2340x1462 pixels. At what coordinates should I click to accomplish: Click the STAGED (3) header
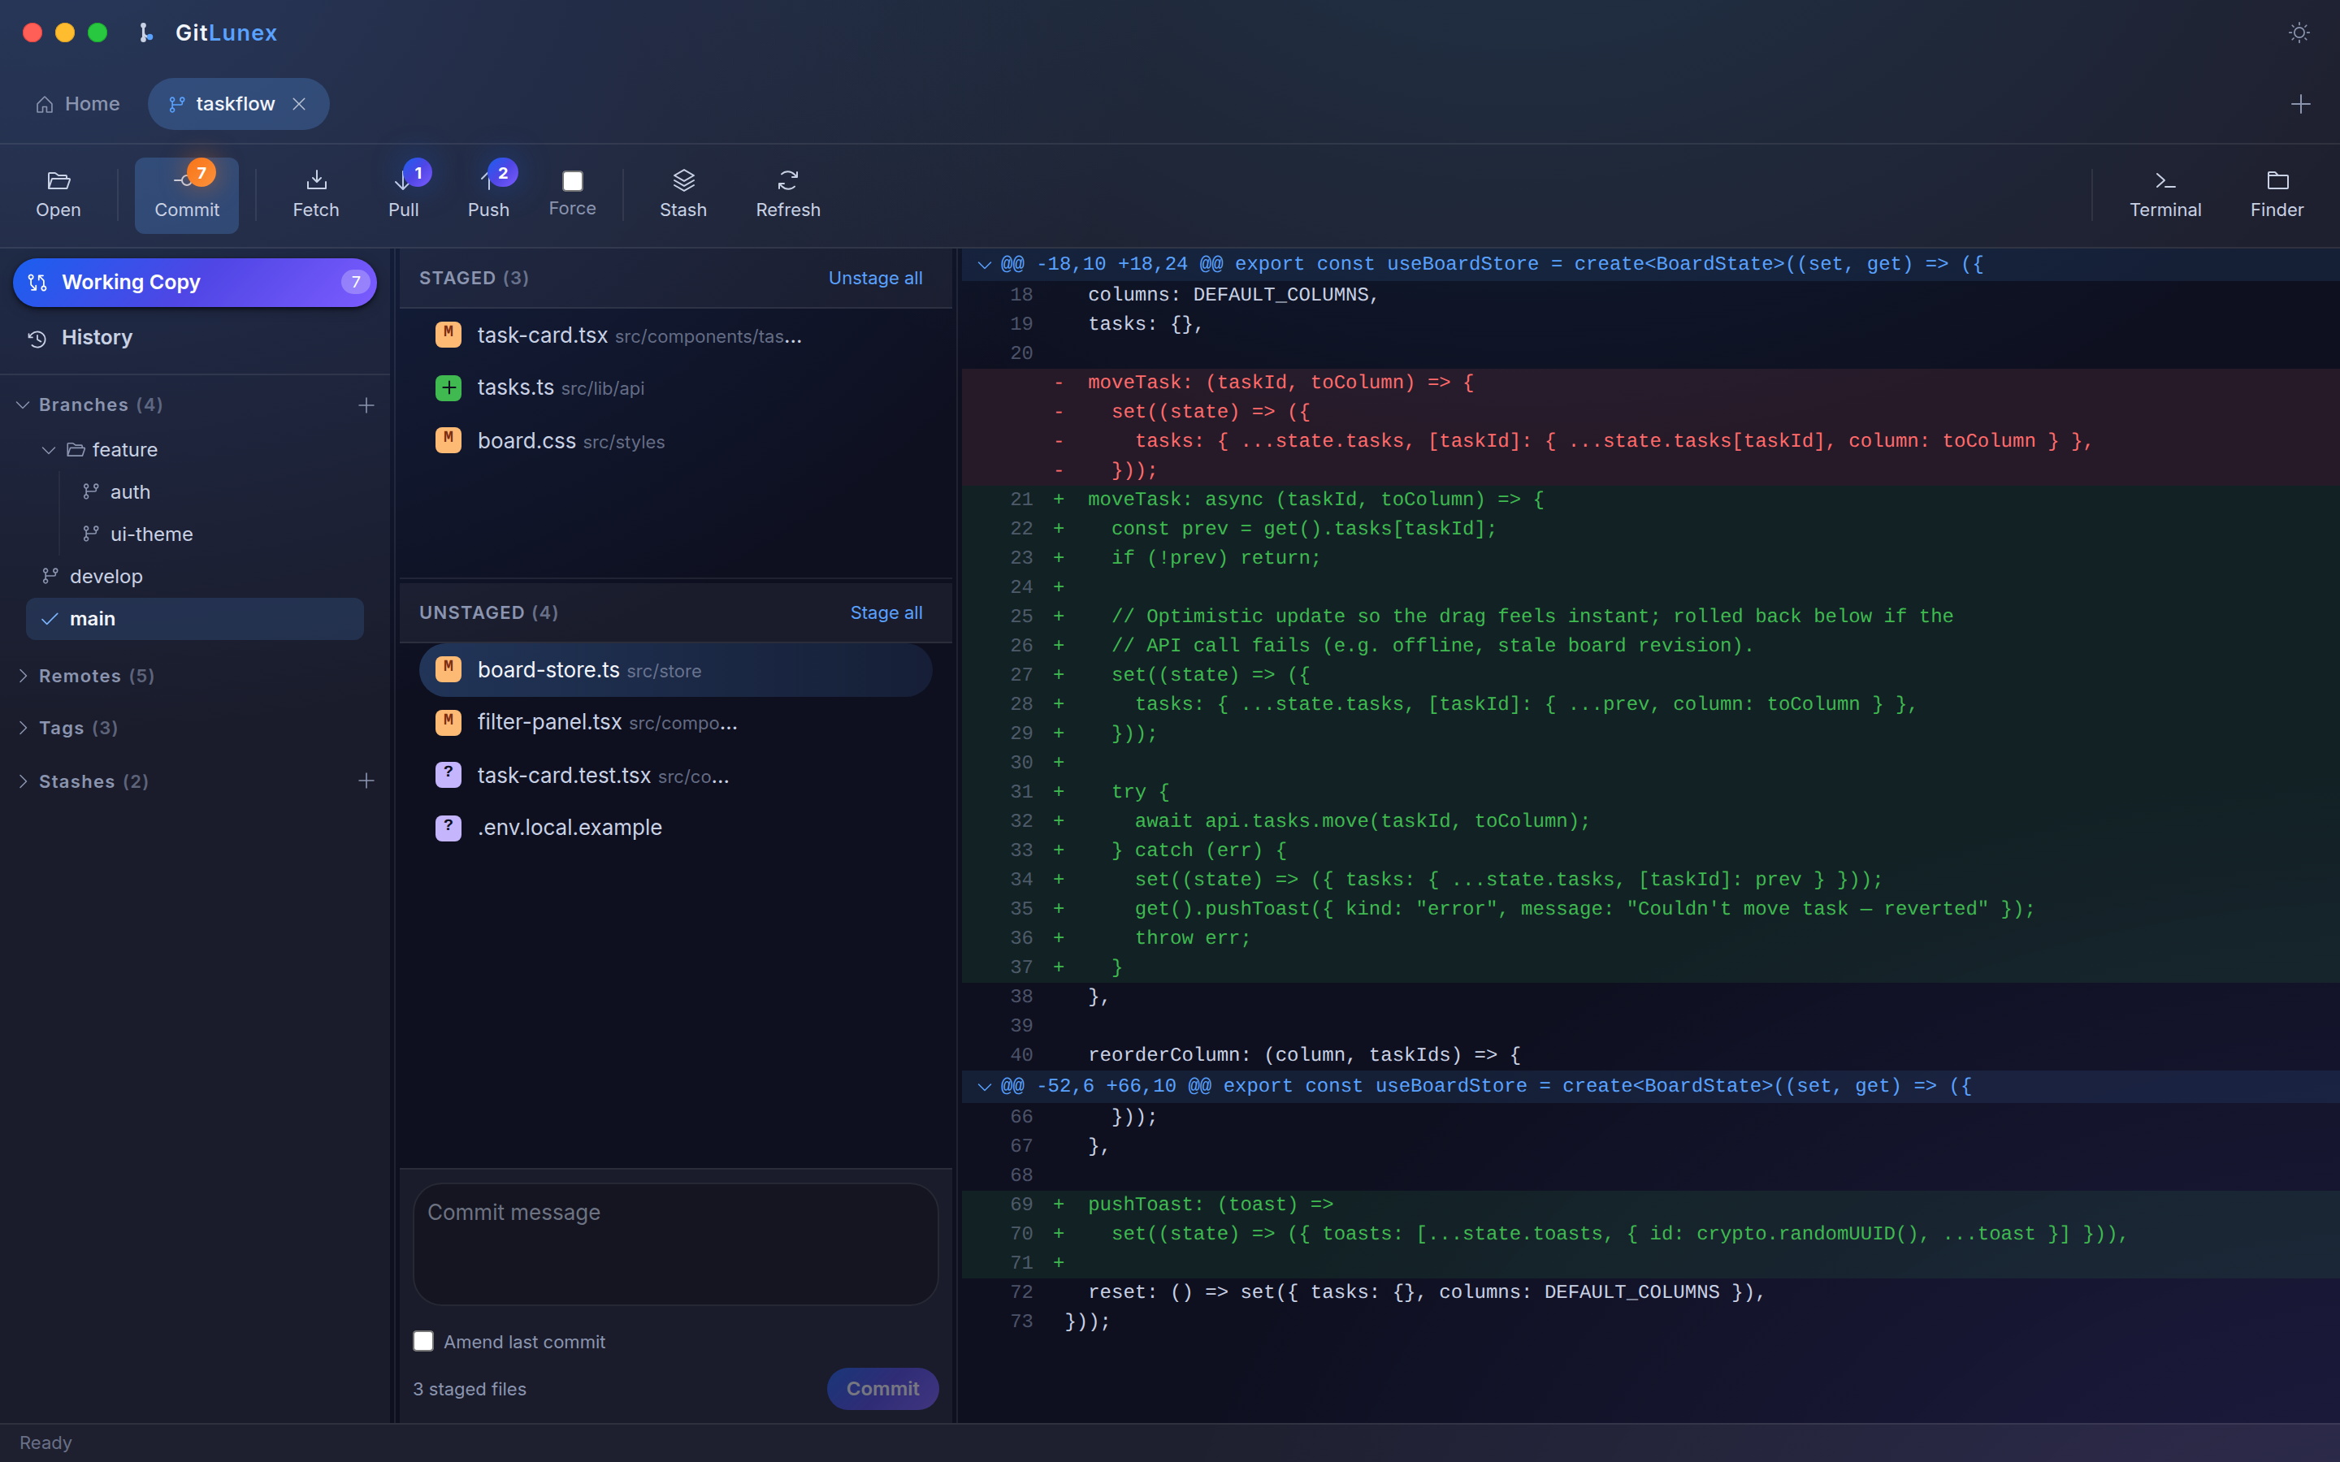pos(474,278)
